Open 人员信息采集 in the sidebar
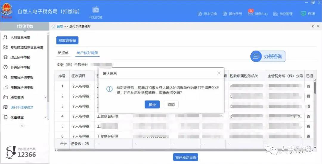 [20, 37]
